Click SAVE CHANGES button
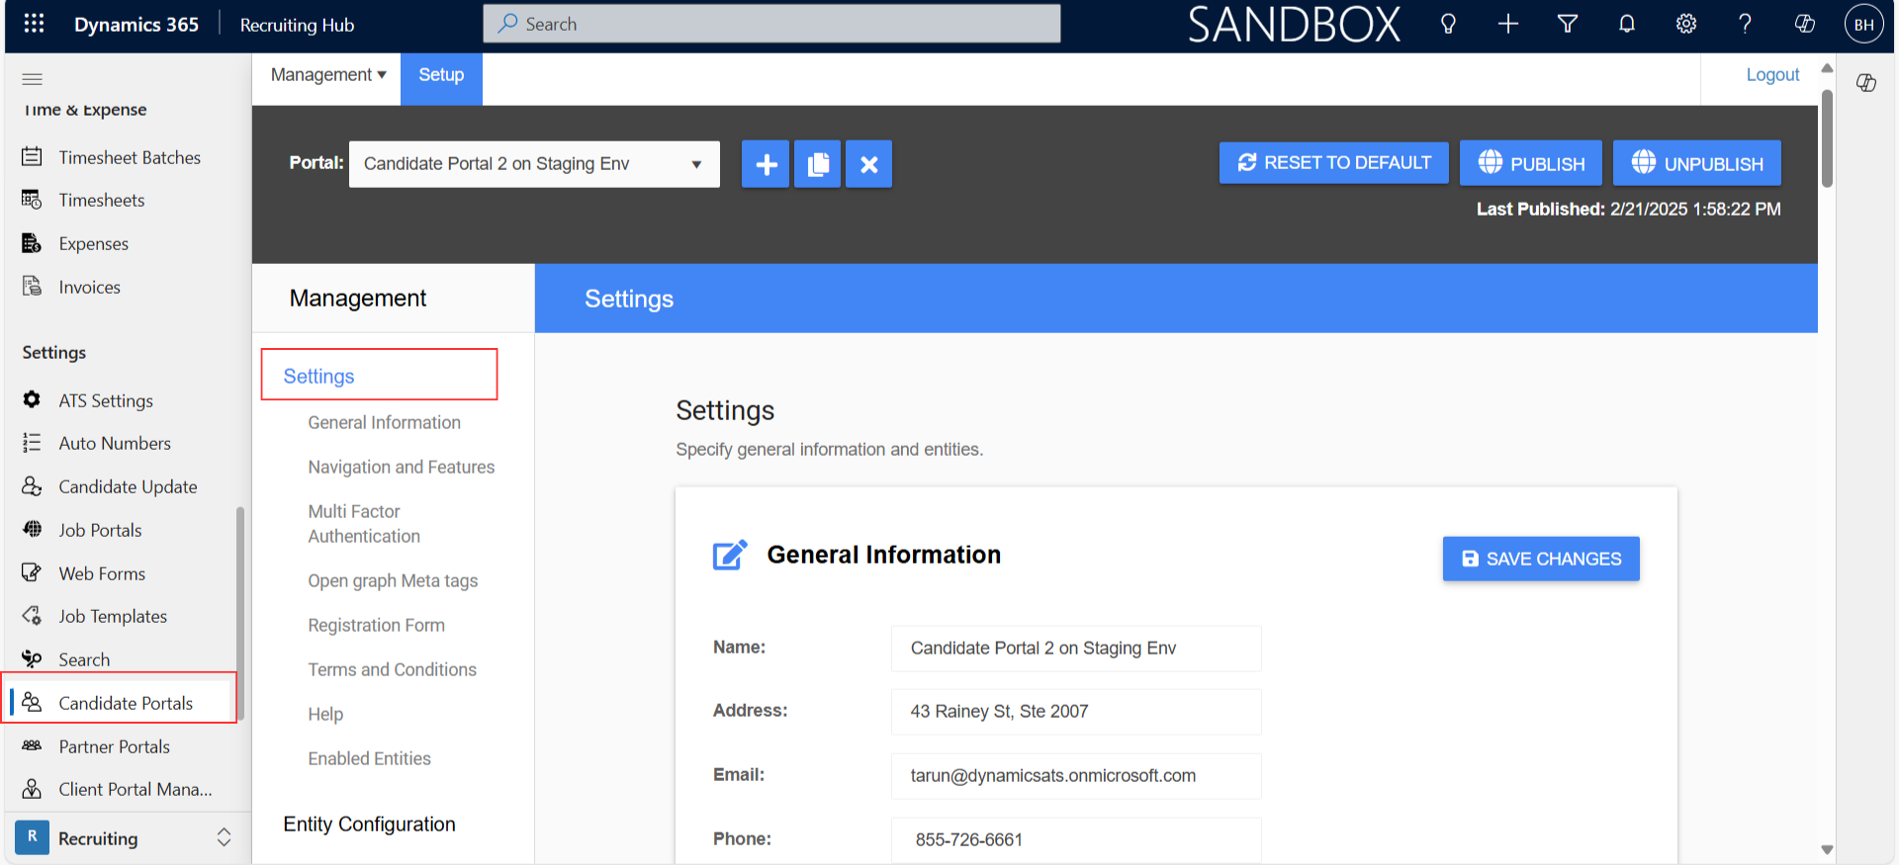The width and height of the screenshot is (1899, 865). pyautogui.click(x=1541, y=559)
